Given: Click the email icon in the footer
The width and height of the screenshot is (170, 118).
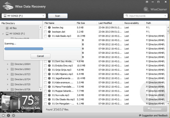Looking at the screenshot, I should click(3, 116).
